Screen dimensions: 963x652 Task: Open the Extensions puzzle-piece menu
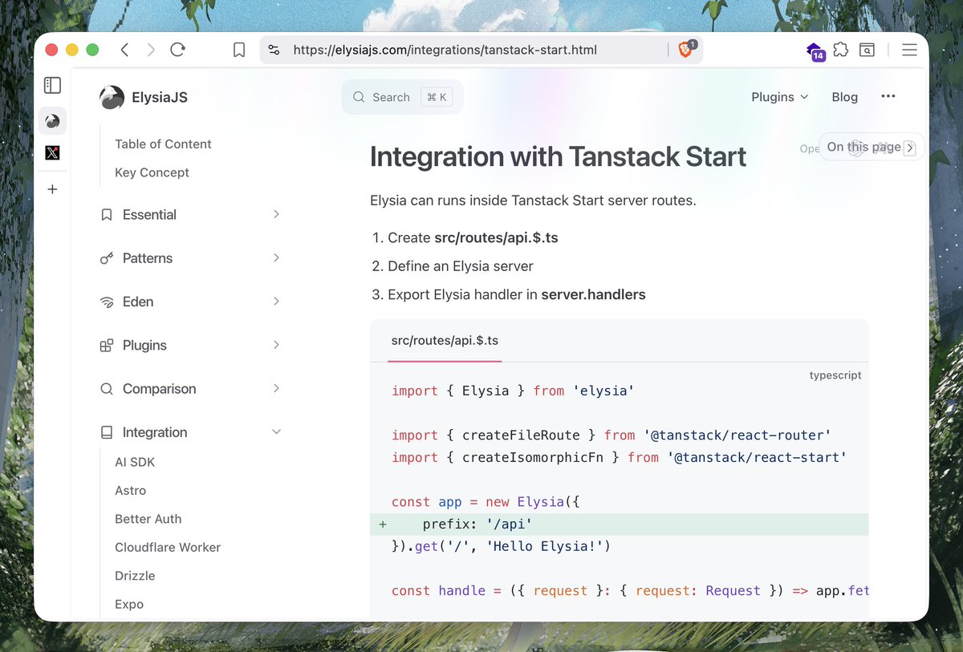(x=840, y=50)
